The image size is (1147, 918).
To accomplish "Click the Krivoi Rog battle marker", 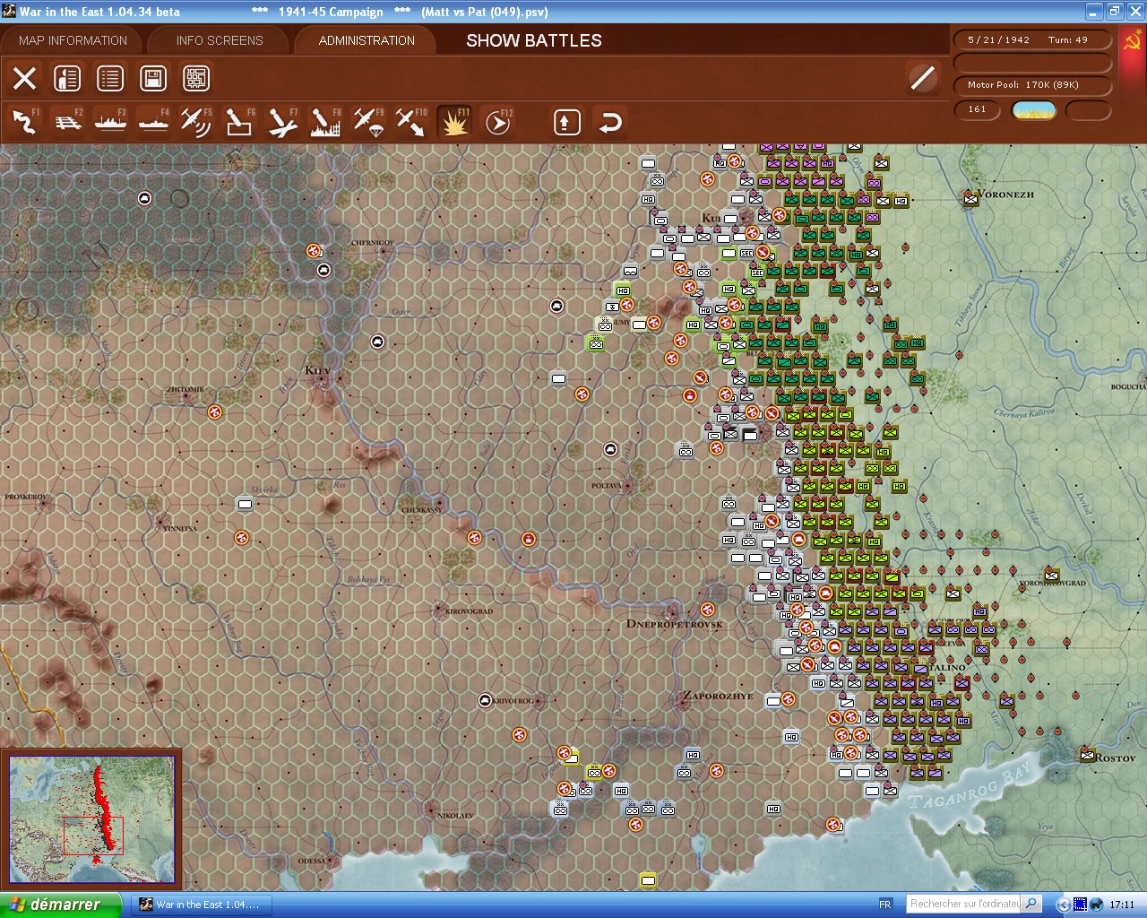I will point(485,700).
